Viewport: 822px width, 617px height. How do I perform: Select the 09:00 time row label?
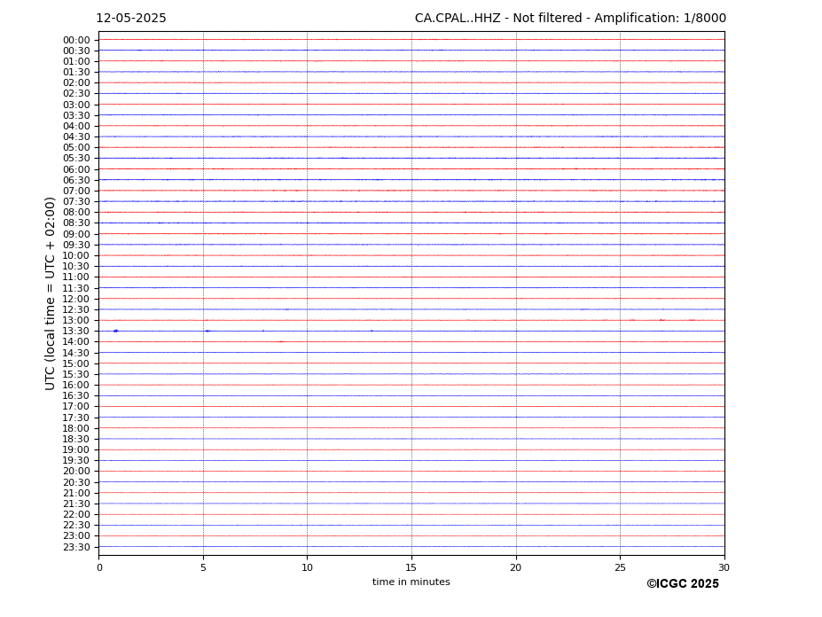point(76,234)
